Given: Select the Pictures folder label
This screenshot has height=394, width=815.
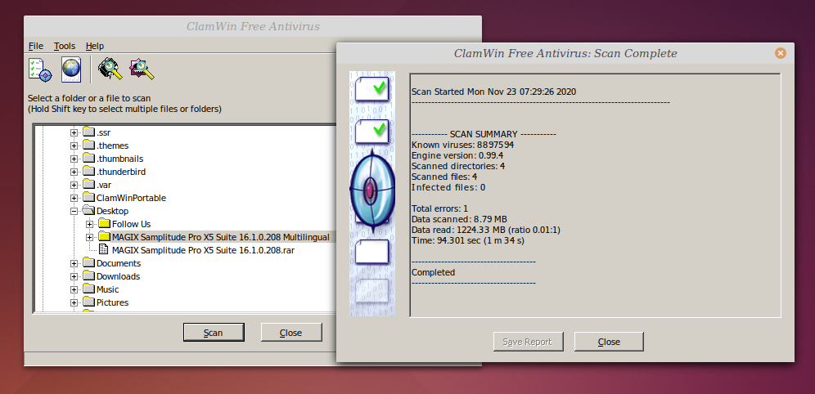Looking at the screenshot, I should 112,302.
